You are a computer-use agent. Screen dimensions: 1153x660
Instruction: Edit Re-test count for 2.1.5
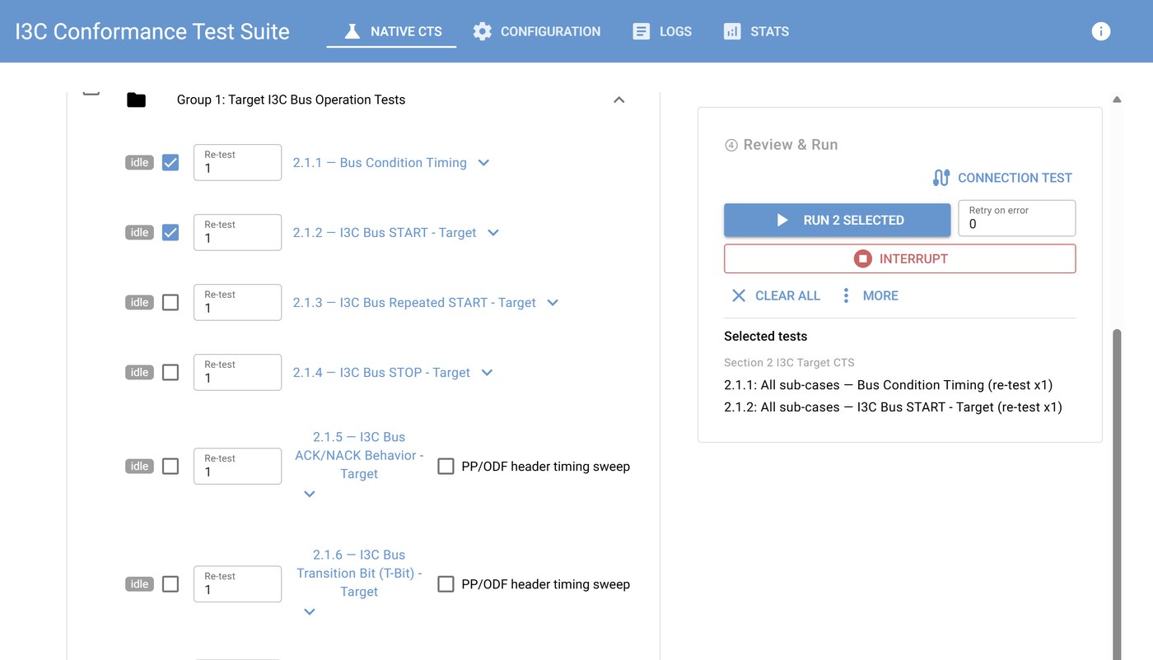[237, 467]
